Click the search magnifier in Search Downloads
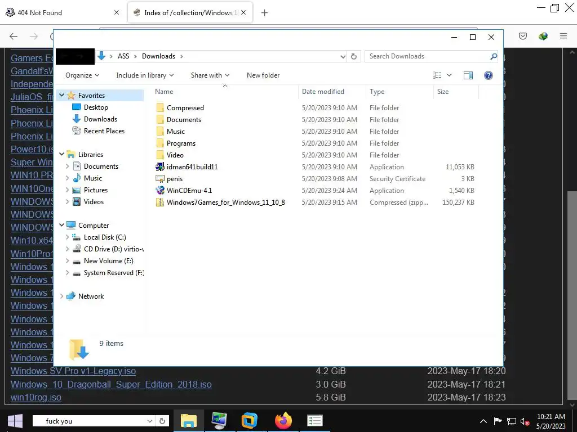The width and height of the screenshot is (577, 432). point(494,56)
